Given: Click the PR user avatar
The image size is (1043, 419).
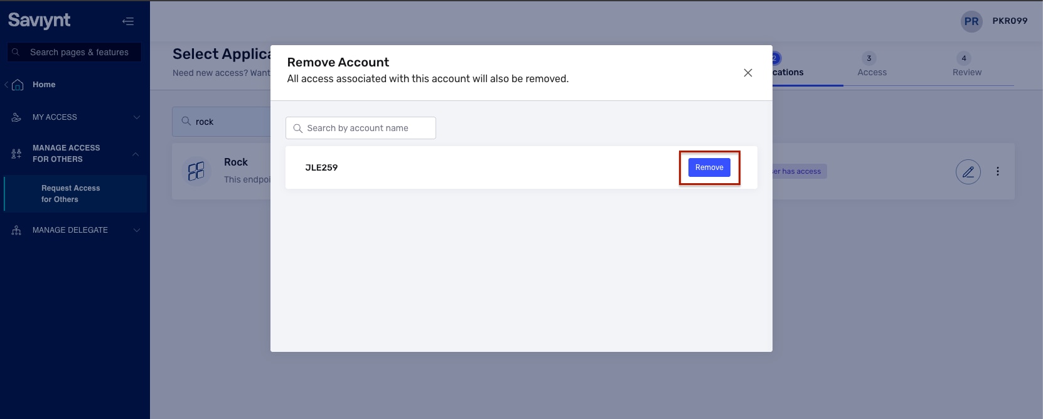Looking at the screenshot, I should click(971, 21).
